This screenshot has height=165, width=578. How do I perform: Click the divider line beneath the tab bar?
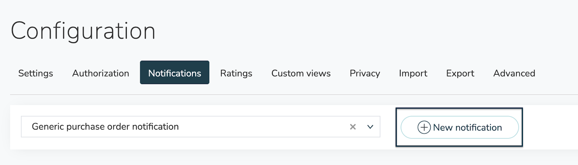[x=294, y=95]
